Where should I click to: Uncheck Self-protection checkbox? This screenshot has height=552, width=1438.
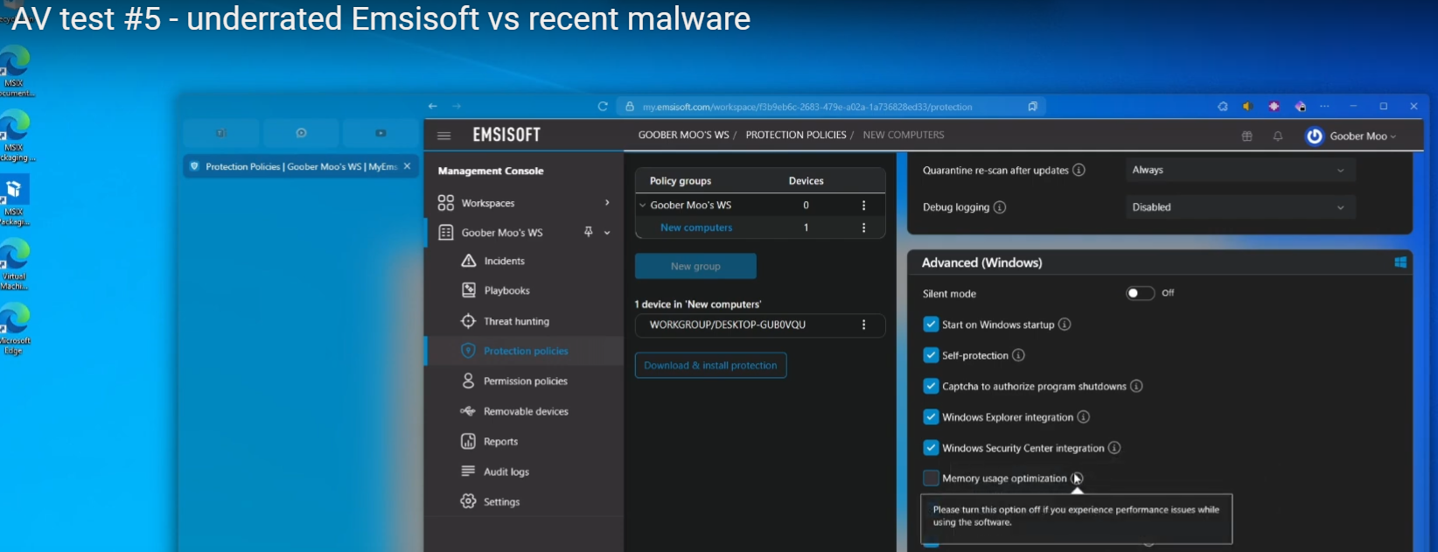[931, 355]
